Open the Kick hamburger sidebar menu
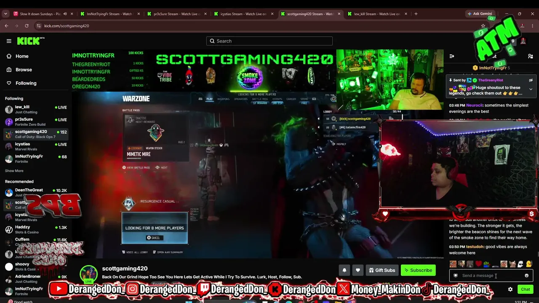Image resolution: width=539 pixels, height=303 pixels. pos(9,41)
